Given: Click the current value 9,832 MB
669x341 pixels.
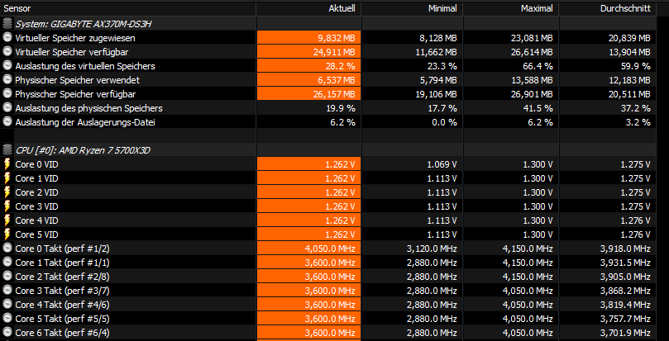Looking at the screenshot, I should point(337,38).
